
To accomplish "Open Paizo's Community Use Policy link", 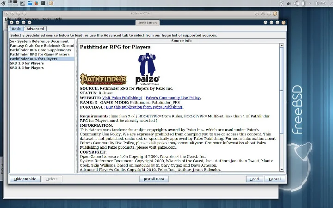I will point(173,98).
